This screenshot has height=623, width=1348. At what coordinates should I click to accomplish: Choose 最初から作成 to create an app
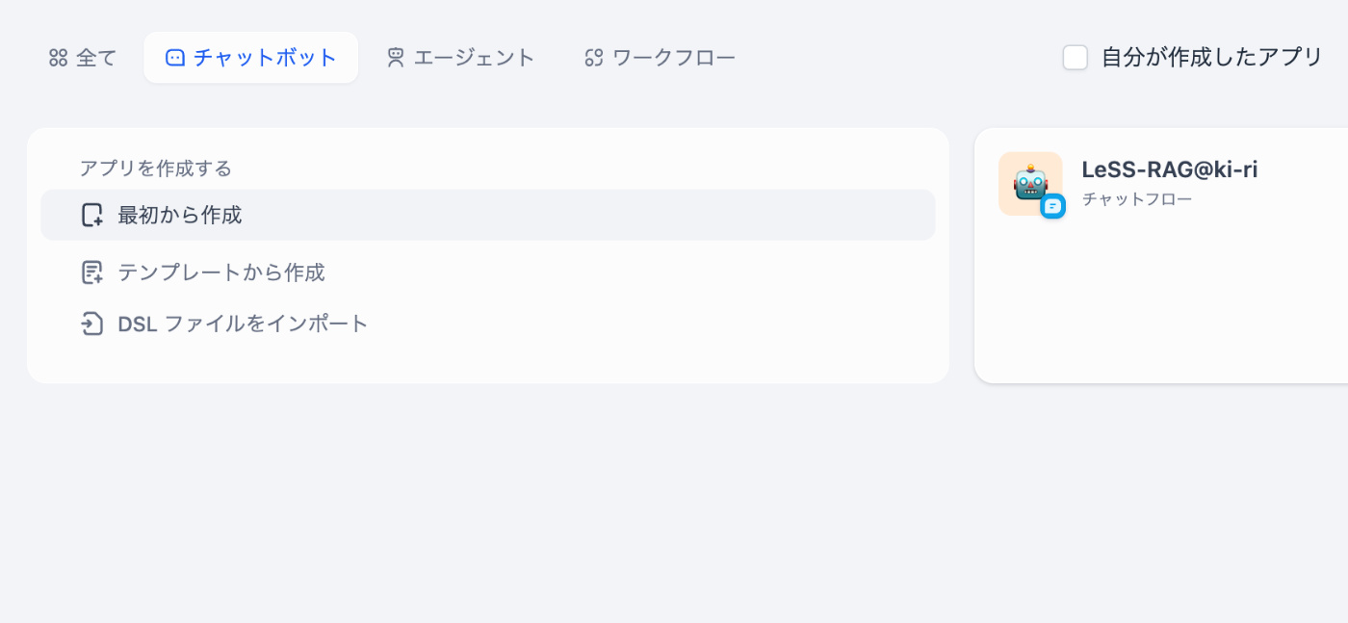[x=488, y=215]
